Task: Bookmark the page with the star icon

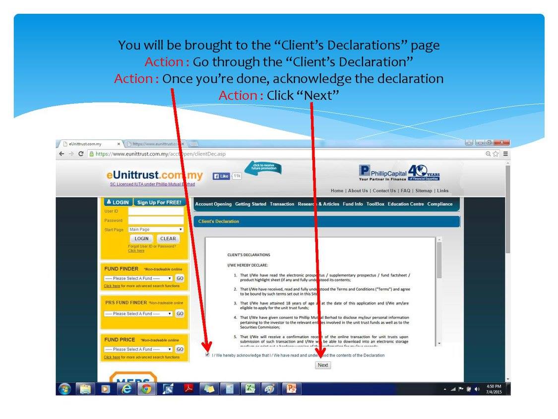Action: coord(496,154)
